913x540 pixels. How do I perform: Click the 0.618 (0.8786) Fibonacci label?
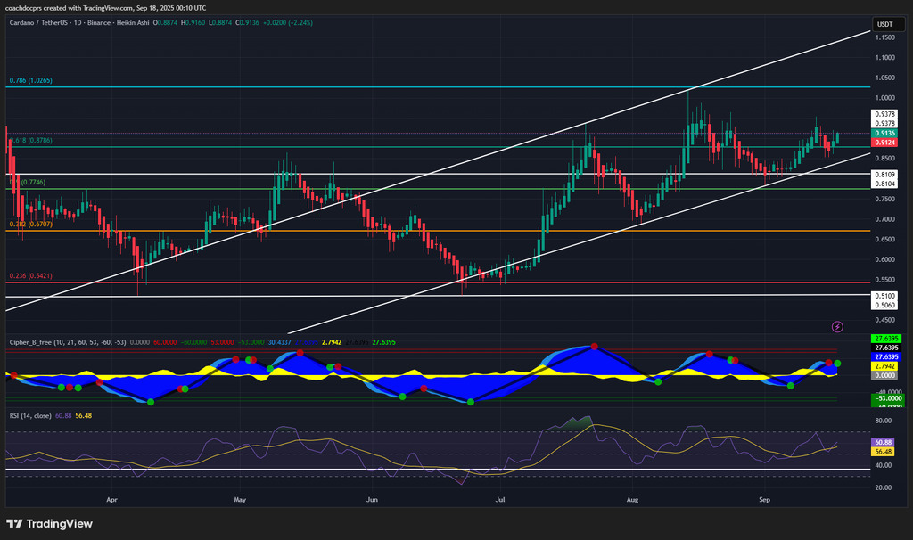click(x=31, y=141)
